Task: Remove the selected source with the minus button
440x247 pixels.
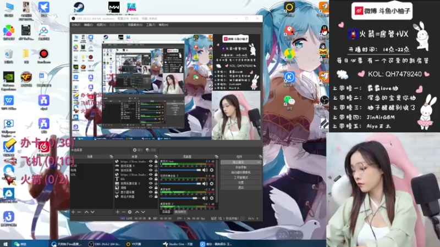Action: point(123,212)
